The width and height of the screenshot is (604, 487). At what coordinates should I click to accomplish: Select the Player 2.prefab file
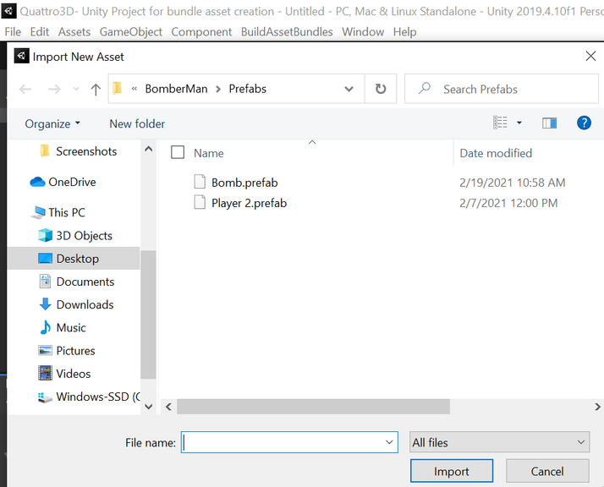point(248,203)
